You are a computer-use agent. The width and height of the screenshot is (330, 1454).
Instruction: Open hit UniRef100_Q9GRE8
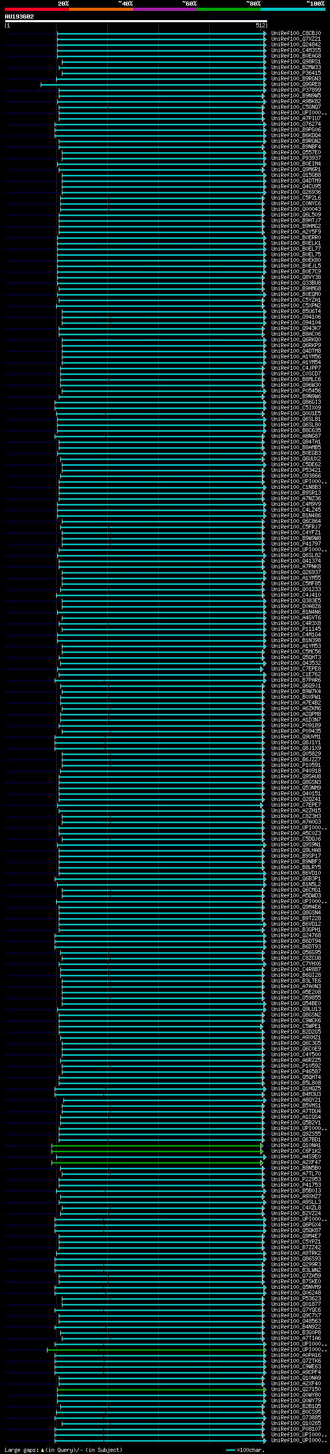point(295,84)
